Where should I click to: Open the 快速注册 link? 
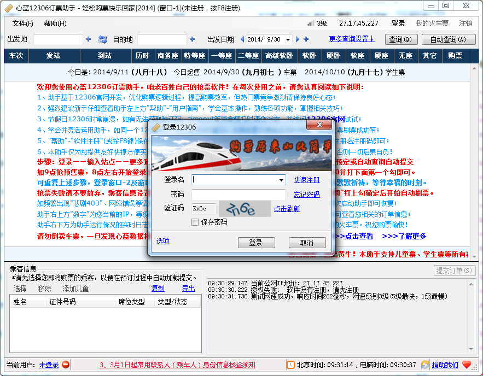[306, 180]
